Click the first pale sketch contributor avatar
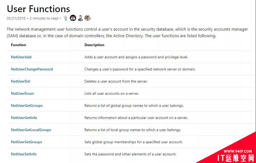Screen dimensions: 256x163 (66, 18)
